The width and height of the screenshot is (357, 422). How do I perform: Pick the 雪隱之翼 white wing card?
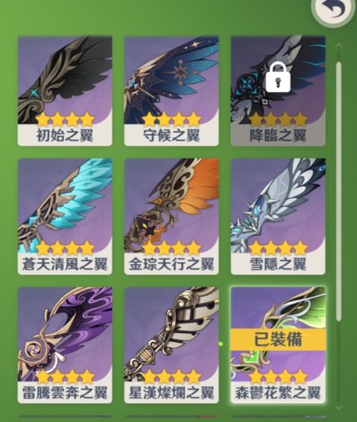tap(278, 216)
